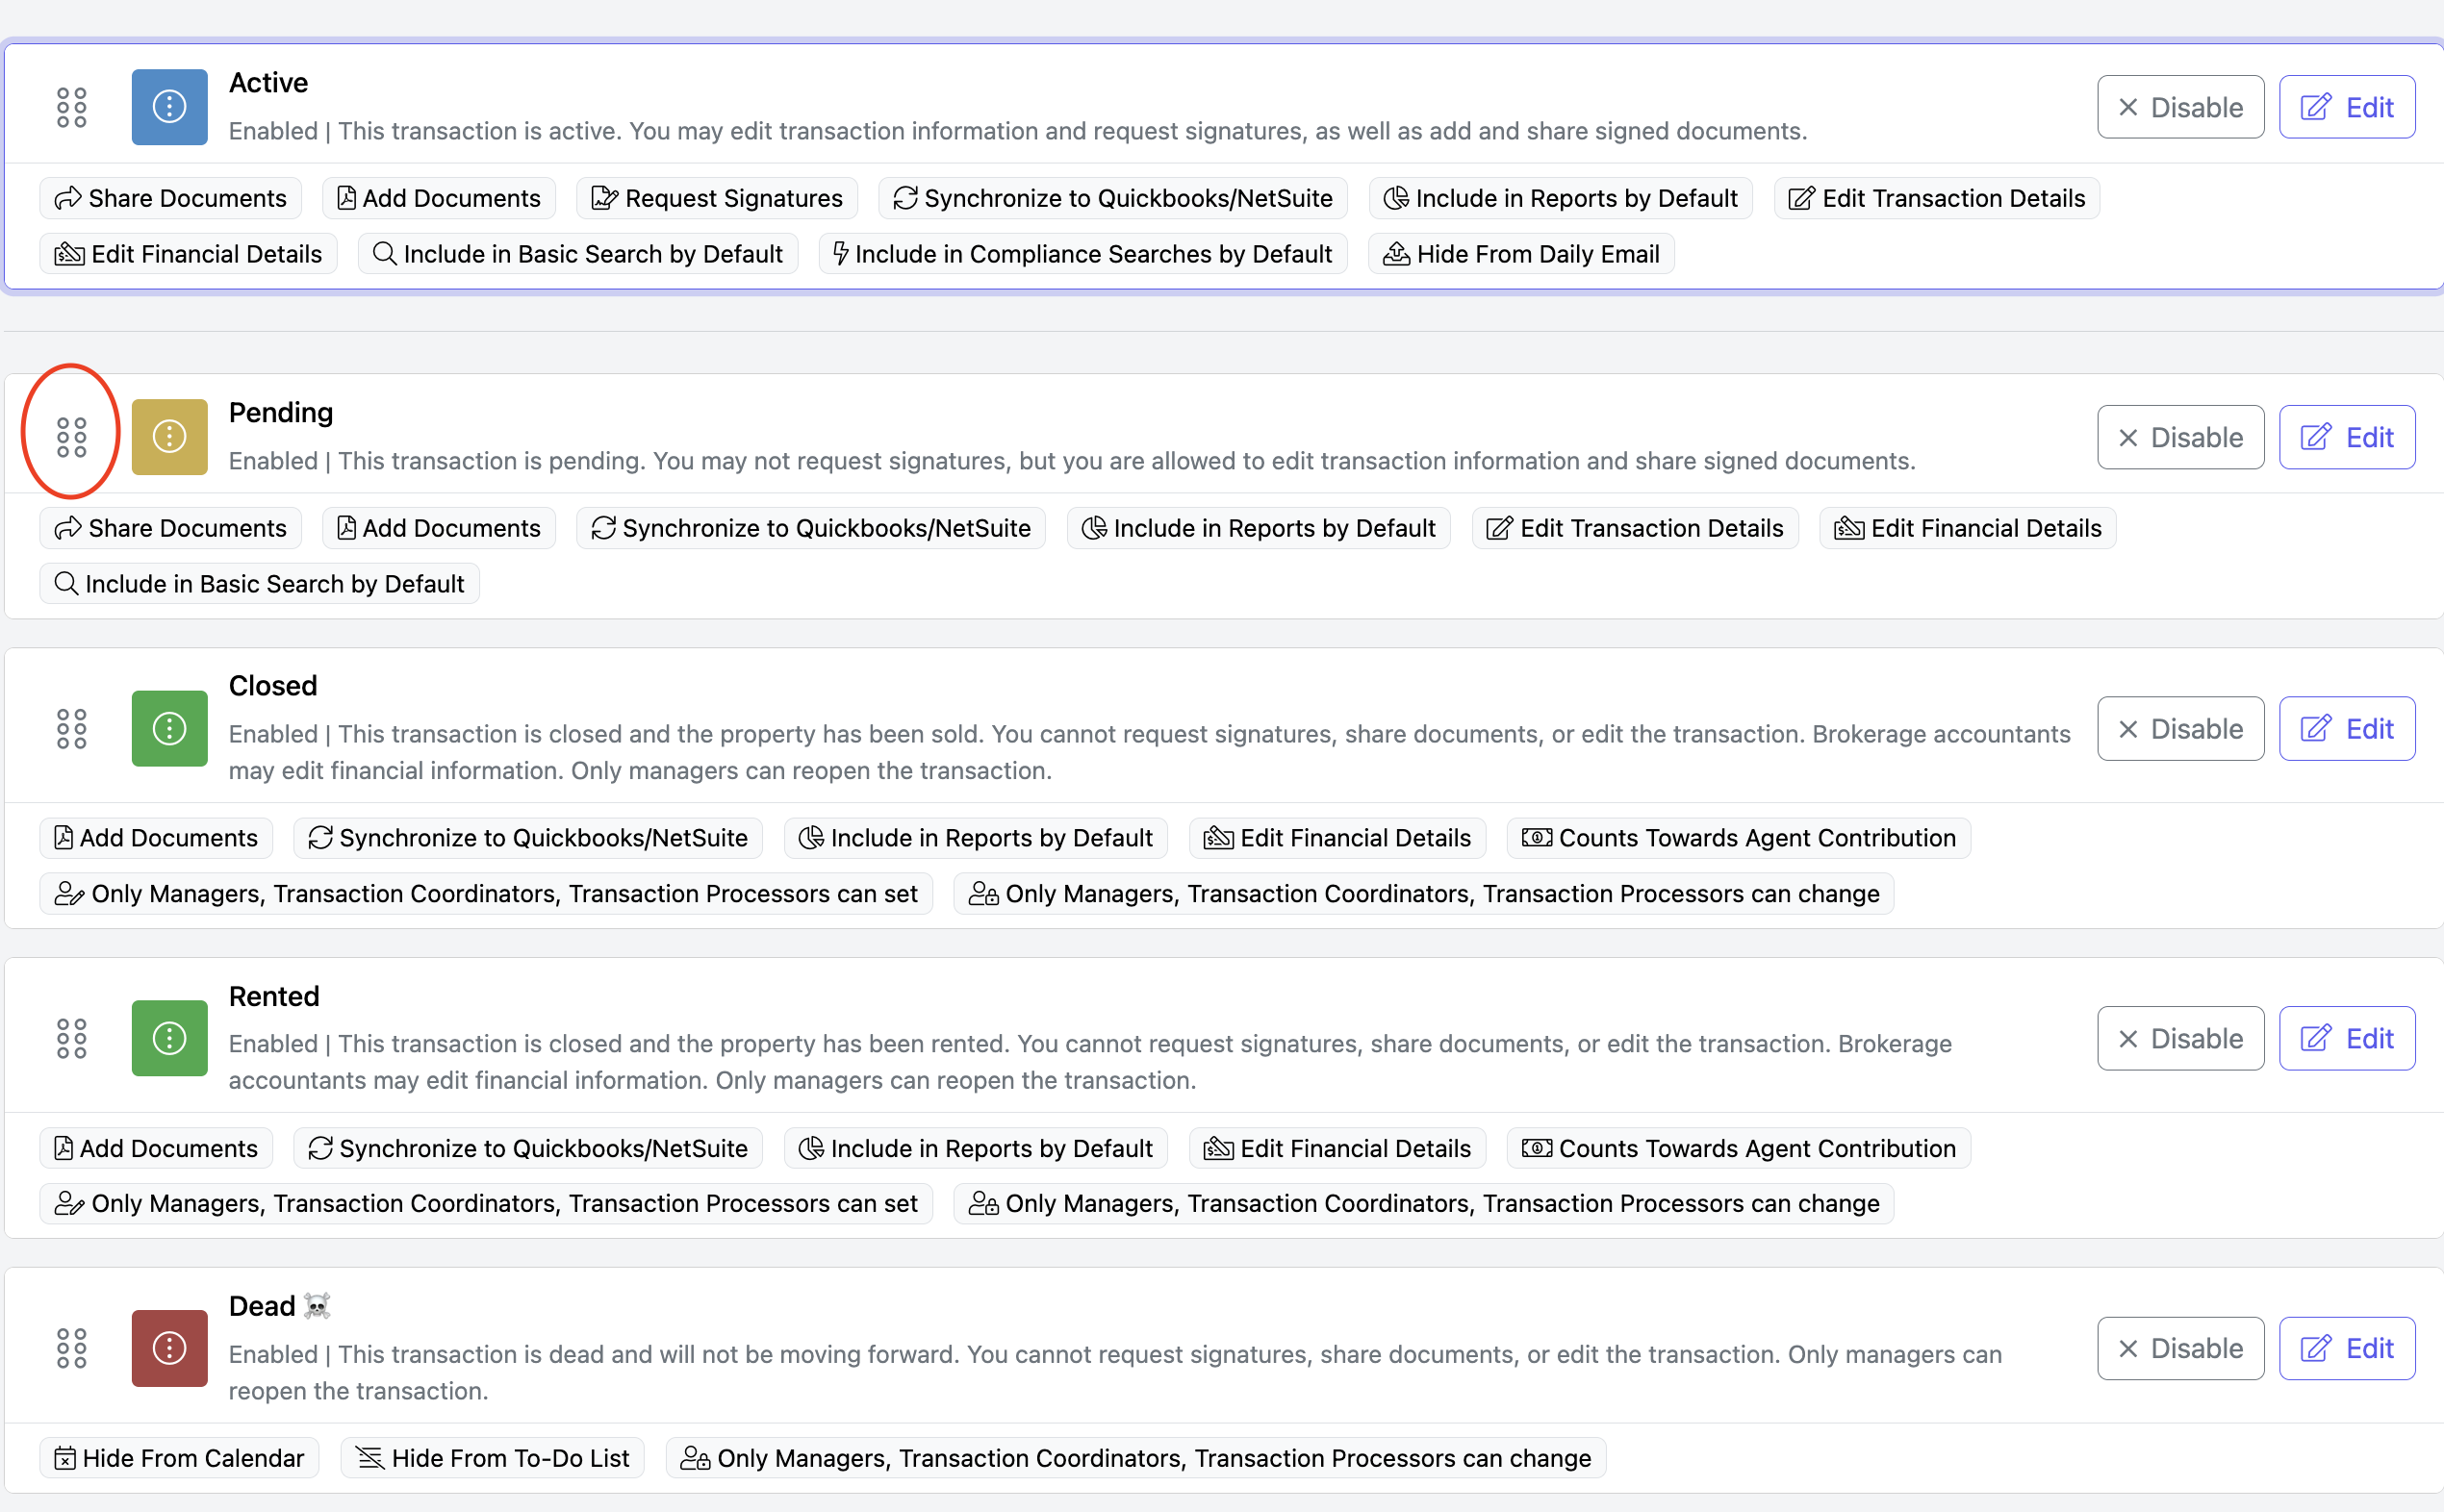Click the yellow Pending status icon
The width and height of the screenshot is (2444, 1512).
[x=169, y=437]
